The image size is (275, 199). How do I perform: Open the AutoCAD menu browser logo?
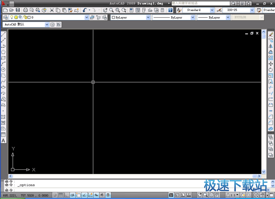(x=3, y=3)
